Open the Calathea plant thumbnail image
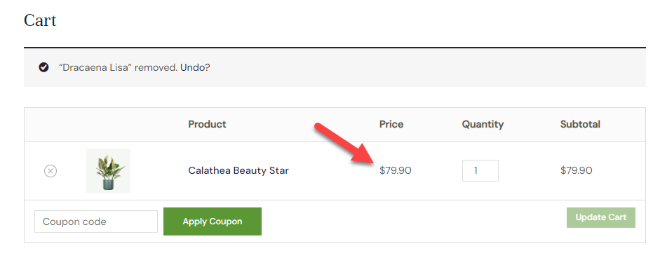The width and height of the screenshot is (660, 253). pos(108,170)
